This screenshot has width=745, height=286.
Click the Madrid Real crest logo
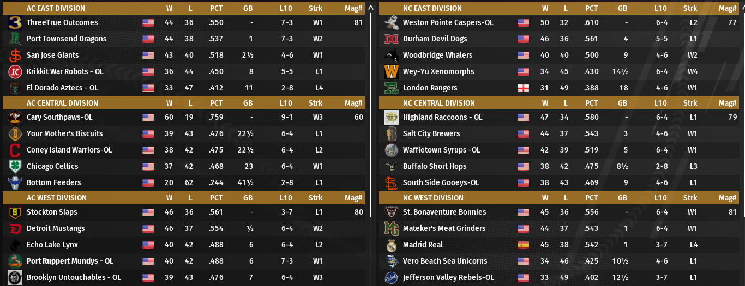(391, 245)
